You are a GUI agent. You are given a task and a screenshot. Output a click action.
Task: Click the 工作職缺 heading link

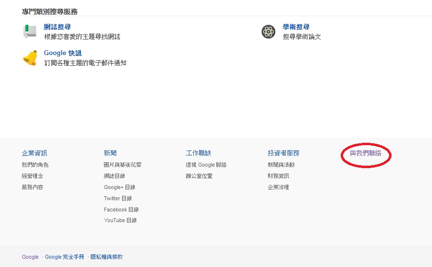[x=198, y=153]
